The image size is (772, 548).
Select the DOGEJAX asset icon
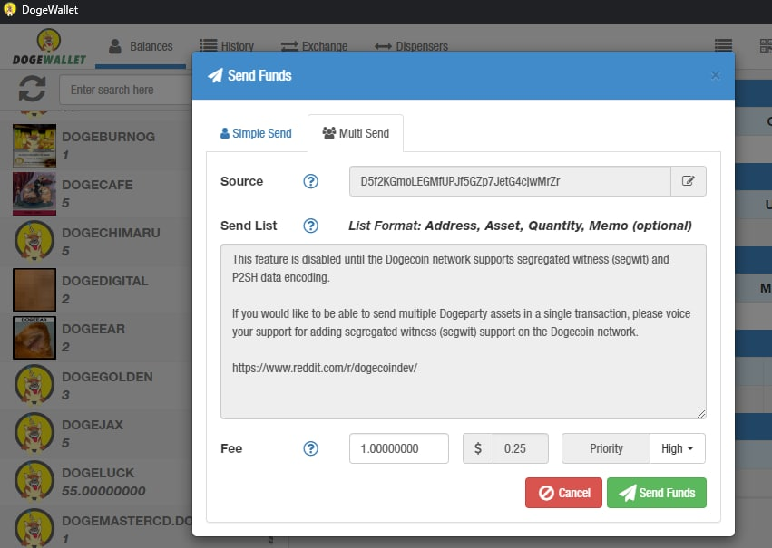coord(34,434)
